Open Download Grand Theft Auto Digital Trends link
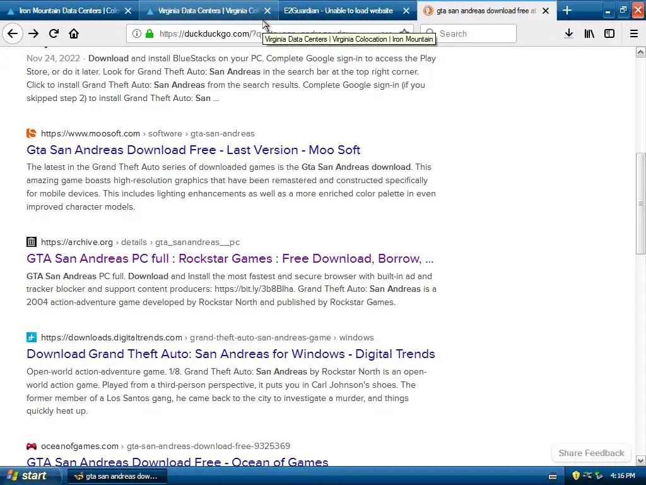 click(x=231, y=354)
